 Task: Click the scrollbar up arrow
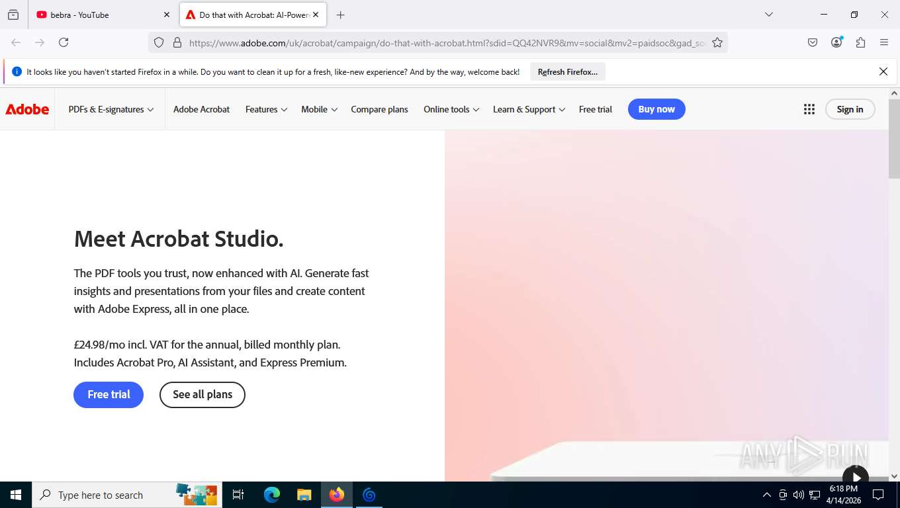click(x=894, y=93)
